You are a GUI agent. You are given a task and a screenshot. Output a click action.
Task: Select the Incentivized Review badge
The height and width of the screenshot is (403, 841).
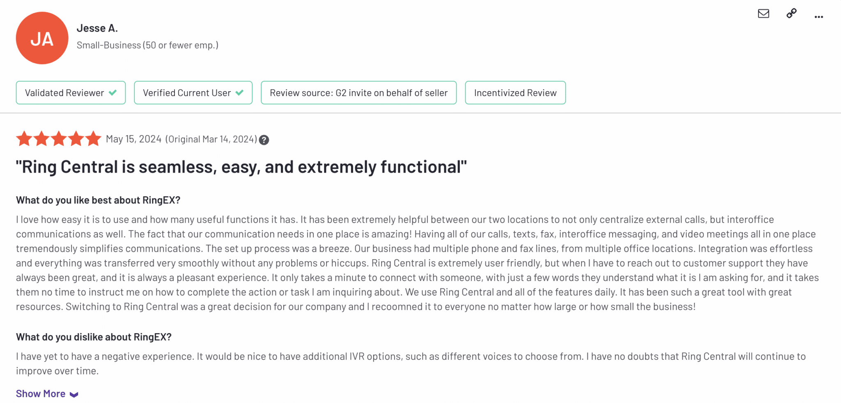click(x=515, y=93)
